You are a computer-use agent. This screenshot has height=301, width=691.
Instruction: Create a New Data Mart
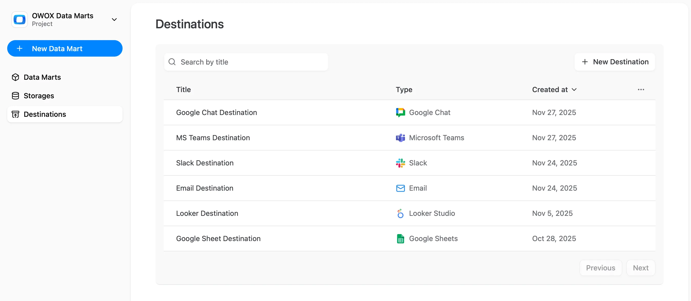pos(65,49)
